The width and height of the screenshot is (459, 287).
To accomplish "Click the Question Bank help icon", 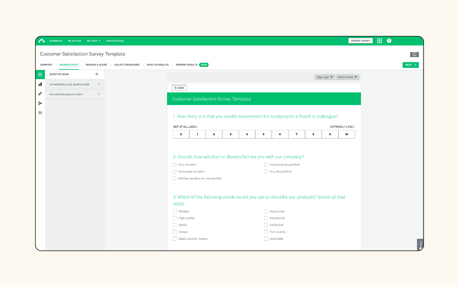I will 97,74.
